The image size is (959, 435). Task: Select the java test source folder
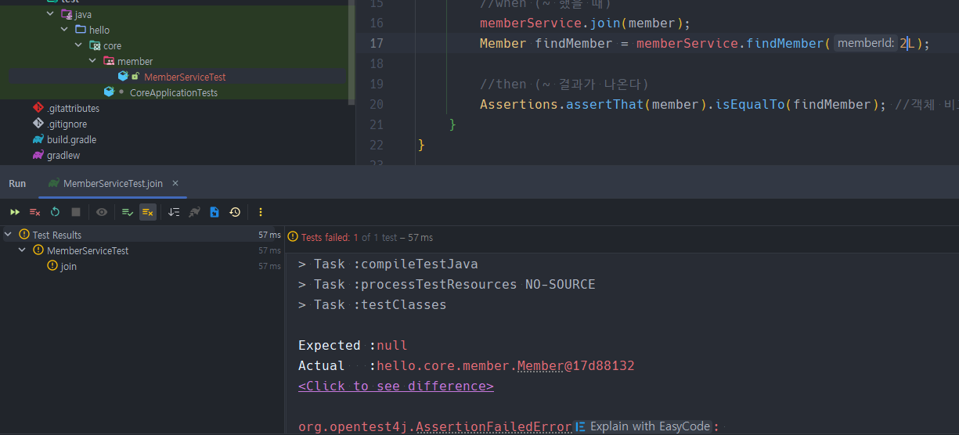coord(82,14)
